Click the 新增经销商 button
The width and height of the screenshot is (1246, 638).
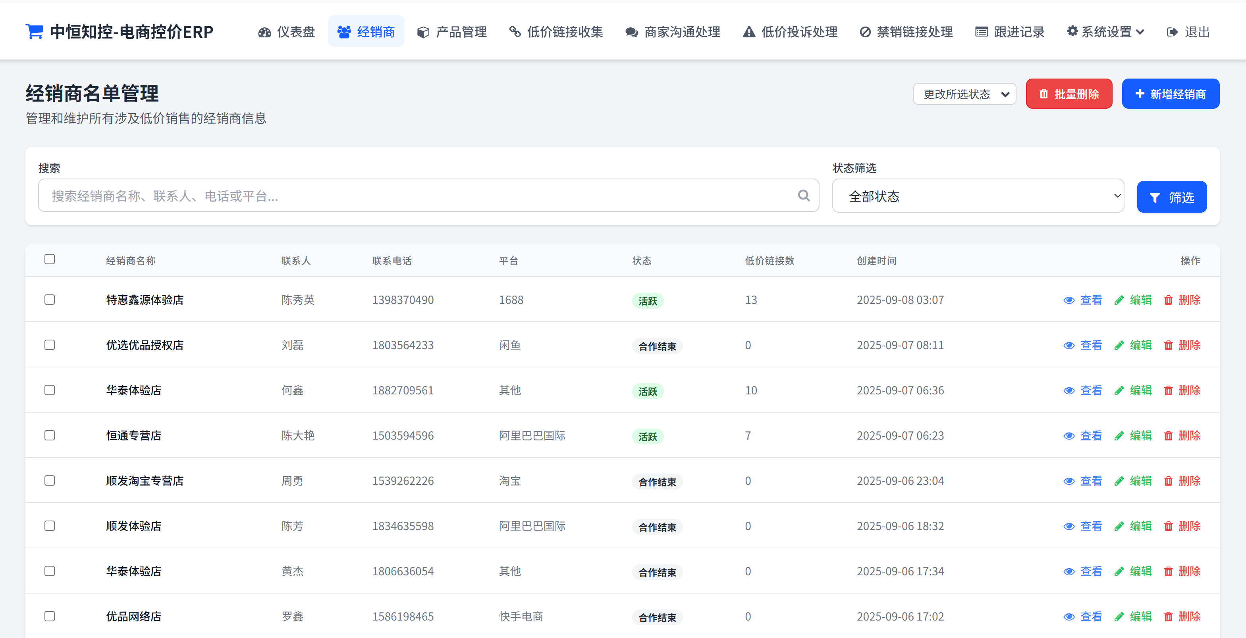(x=1170, y=94)
